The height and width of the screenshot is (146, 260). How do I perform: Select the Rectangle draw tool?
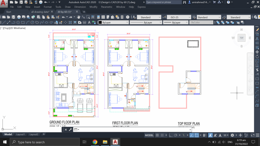[x=23, y=23]
